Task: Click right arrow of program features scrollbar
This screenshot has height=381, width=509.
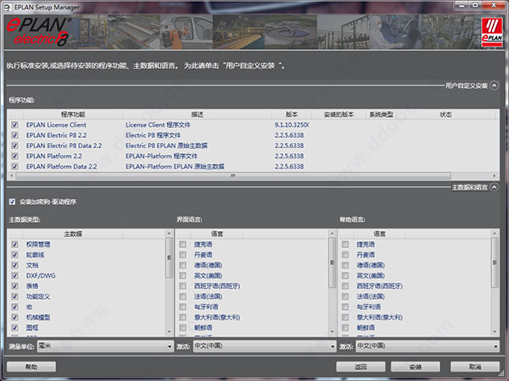Action: coord(495,175)
